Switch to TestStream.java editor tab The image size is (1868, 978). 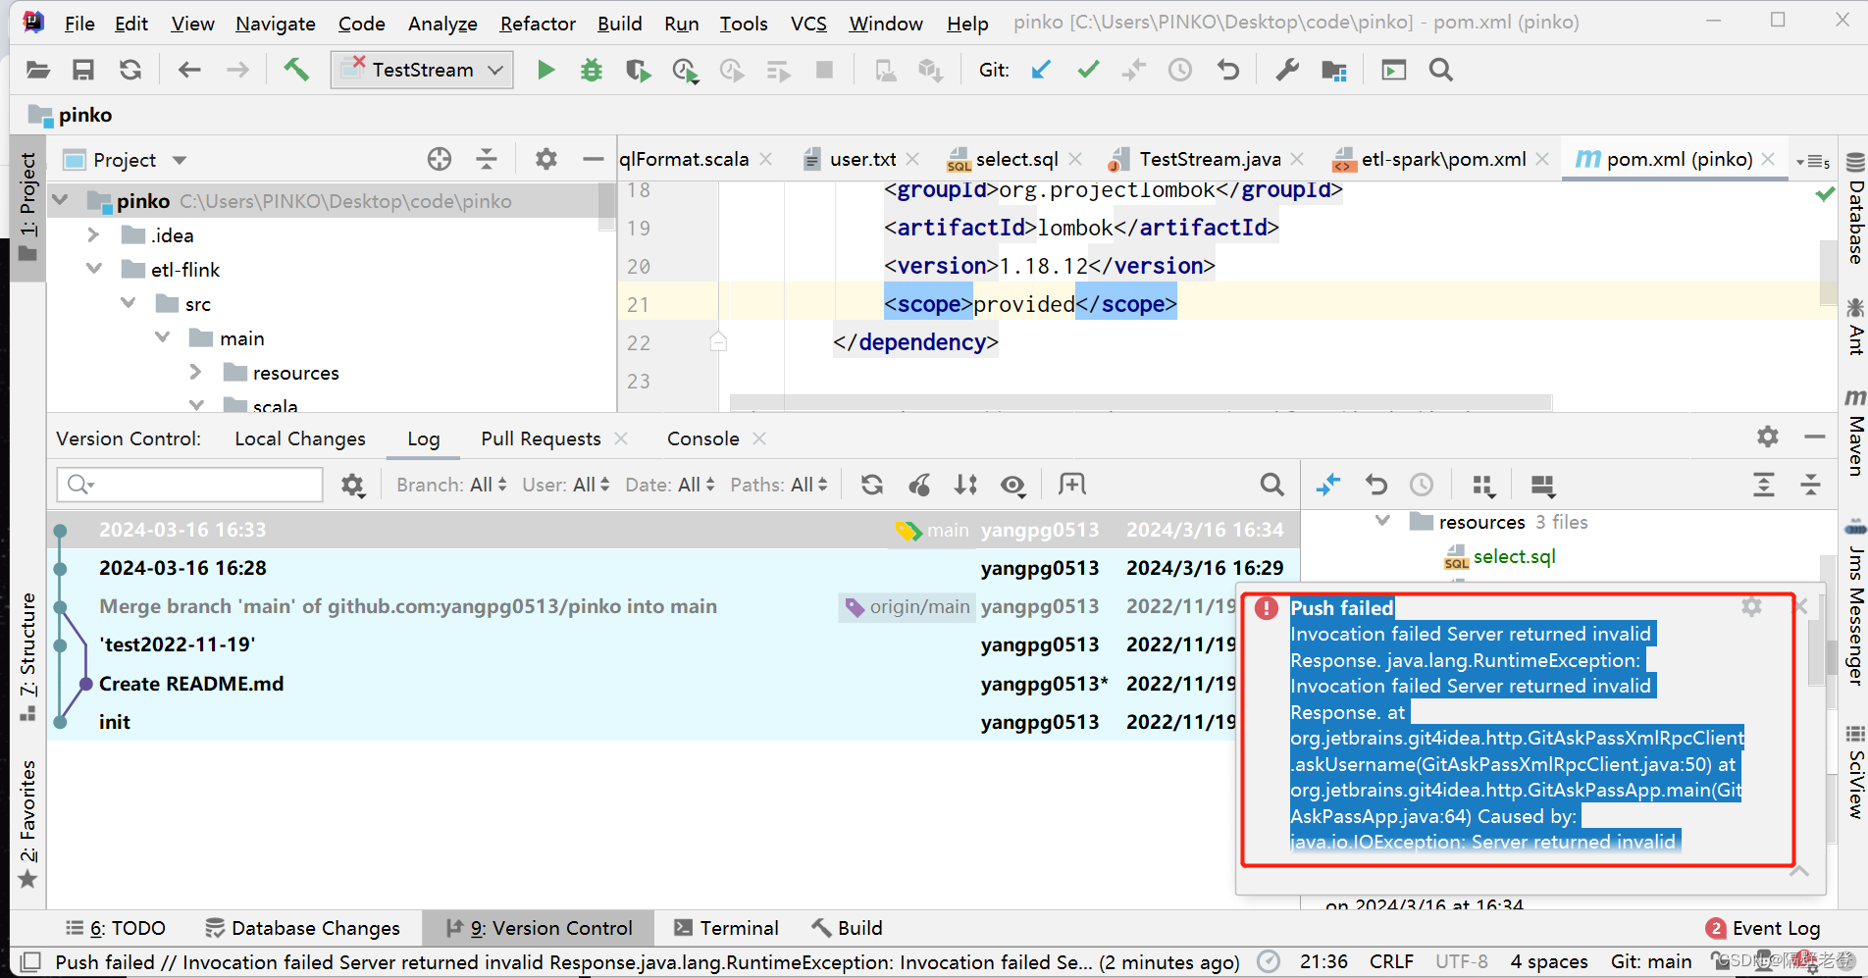pos(1209,159)
